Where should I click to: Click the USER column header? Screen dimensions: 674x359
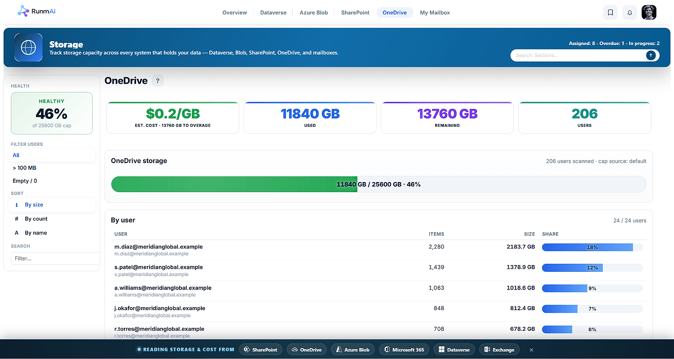pos(121,234)
